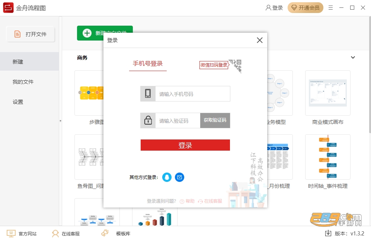Open 设置 in the sidebar
Image resolution: width=371 pixels, height=241 pixels.
point(18,102)
